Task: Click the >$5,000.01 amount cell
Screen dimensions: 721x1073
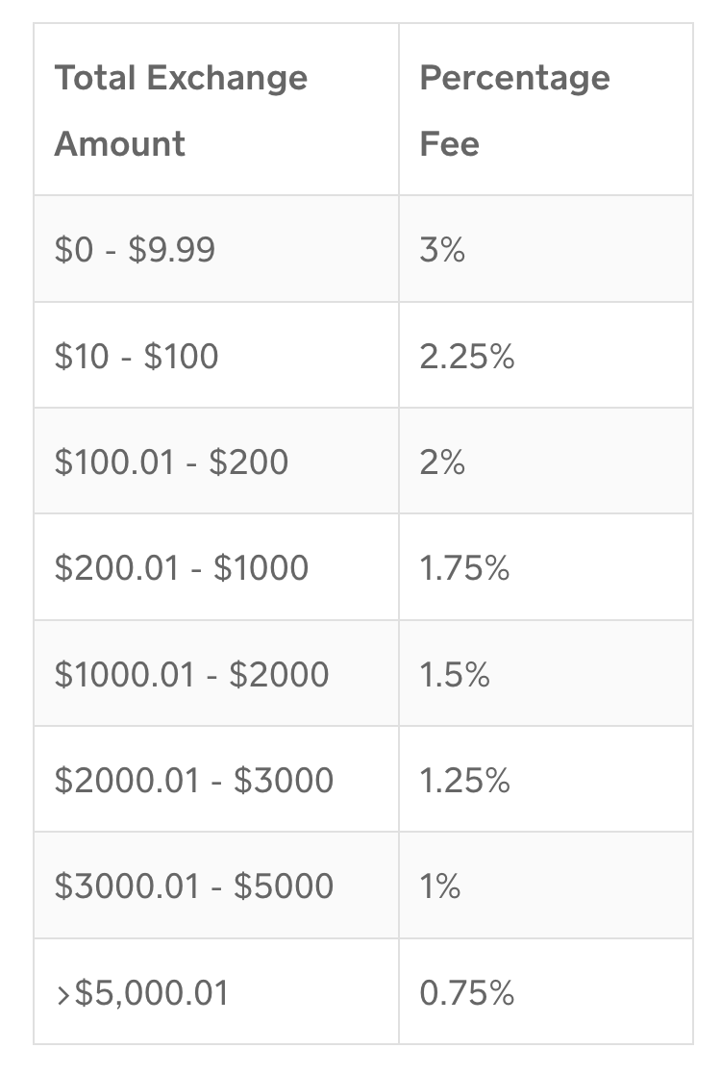Action: pos(216,991)
